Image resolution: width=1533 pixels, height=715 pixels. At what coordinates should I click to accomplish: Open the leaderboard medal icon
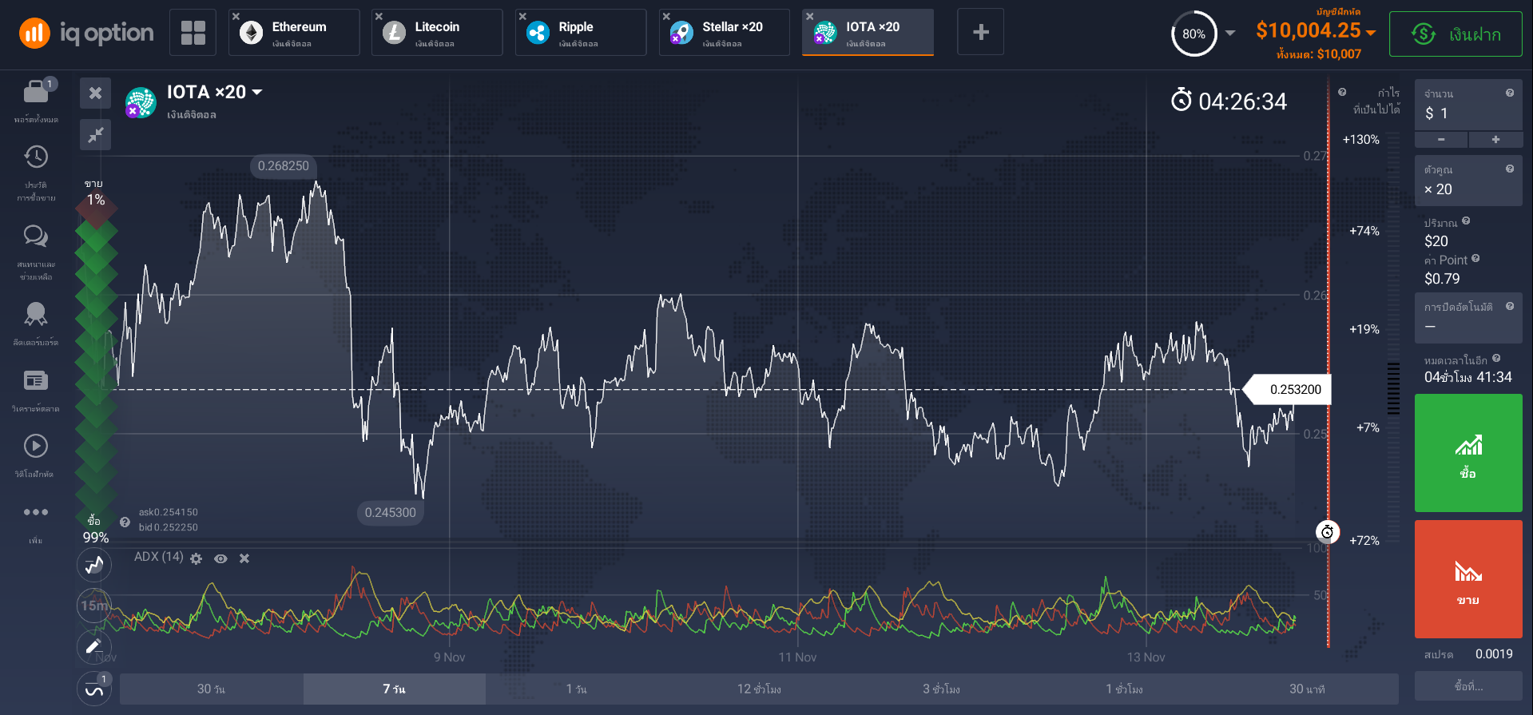click(36, 314)
